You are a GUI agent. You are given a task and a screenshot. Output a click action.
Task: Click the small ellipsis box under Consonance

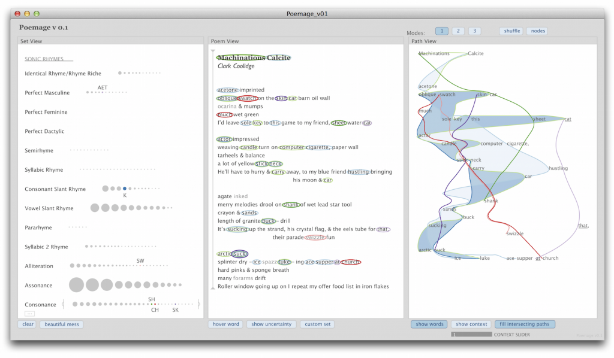(x=29, y=314)
